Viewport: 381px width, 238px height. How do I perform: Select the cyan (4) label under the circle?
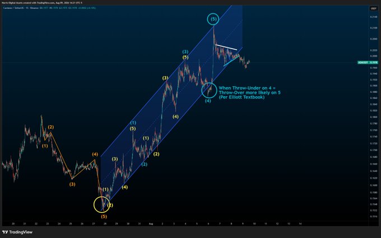click(x=208, y=101)
